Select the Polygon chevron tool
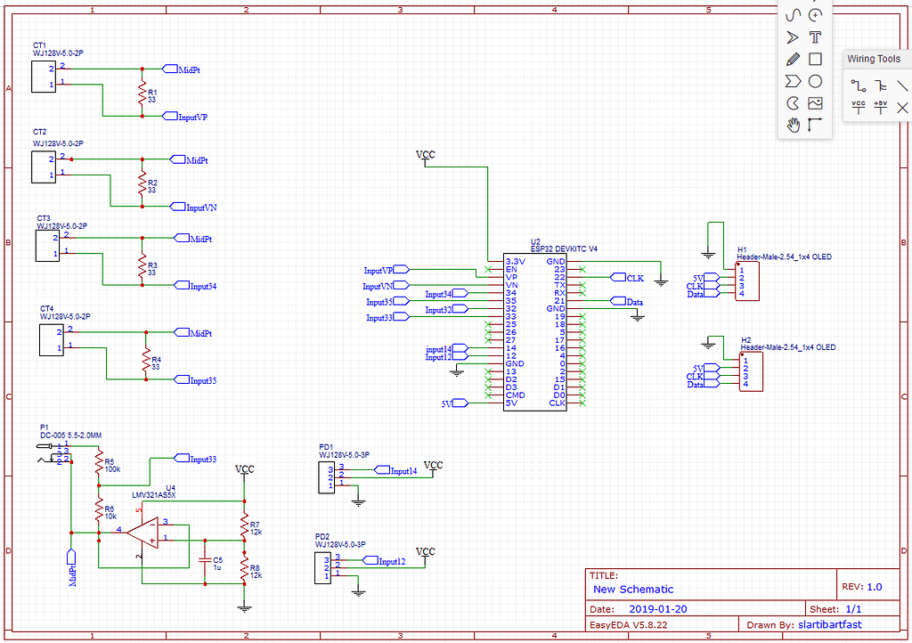Image resolution: width=912 pixels, height=643 pixels. pos(793,80)
